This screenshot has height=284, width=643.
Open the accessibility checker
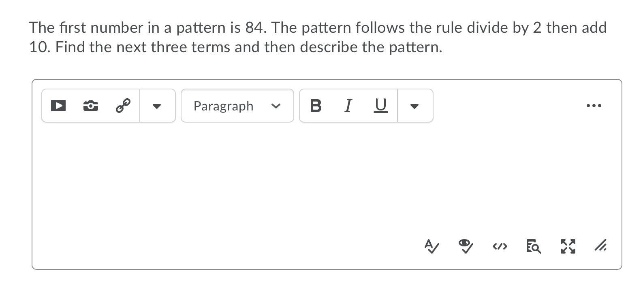point(466,246)
